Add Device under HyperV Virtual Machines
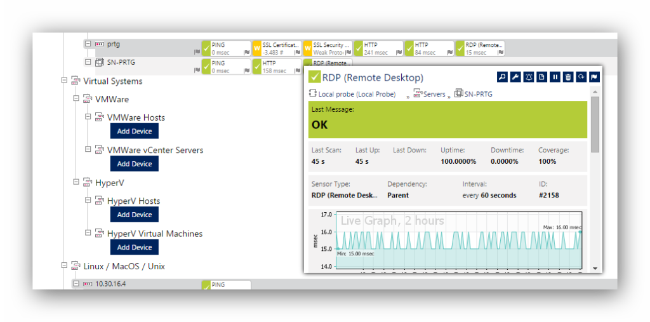Screen dimensions: 650x322 click(134, 247)
